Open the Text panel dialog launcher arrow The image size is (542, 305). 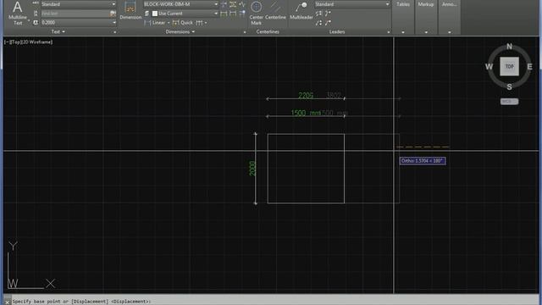tap(115, 32)
